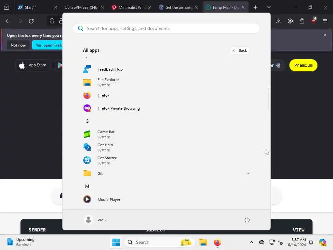Open Copilot preview icon in taskbar

coord(323,242)
